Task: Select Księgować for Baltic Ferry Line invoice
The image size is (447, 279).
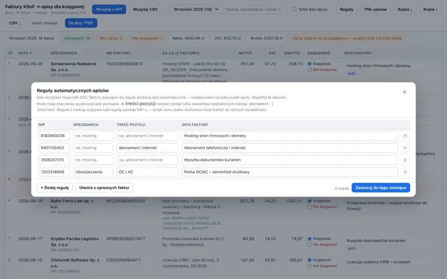Action: click(309, 201)
